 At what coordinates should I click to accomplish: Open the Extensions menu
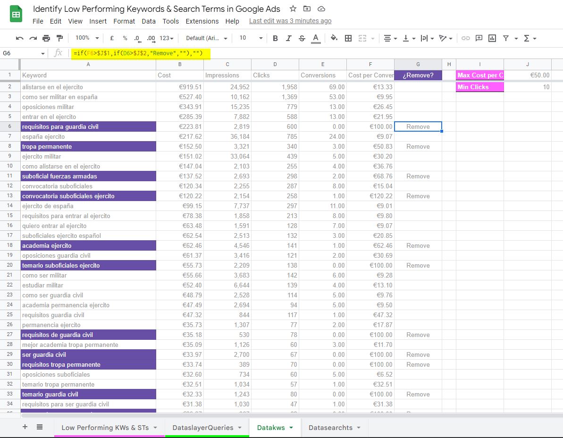(202, 21)
